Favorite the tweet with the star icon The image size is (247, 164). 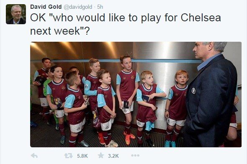point(101,155)
